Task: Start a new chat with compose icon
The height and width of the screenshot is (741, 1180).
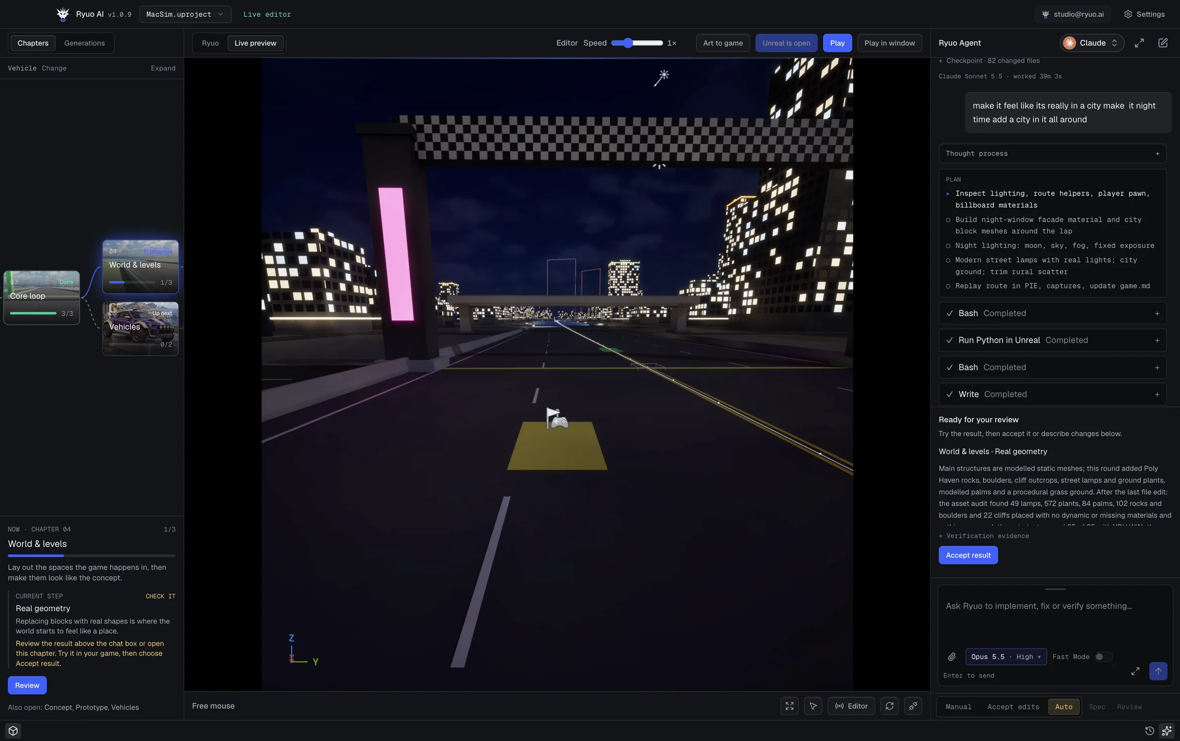Action: pos(1163,43)
